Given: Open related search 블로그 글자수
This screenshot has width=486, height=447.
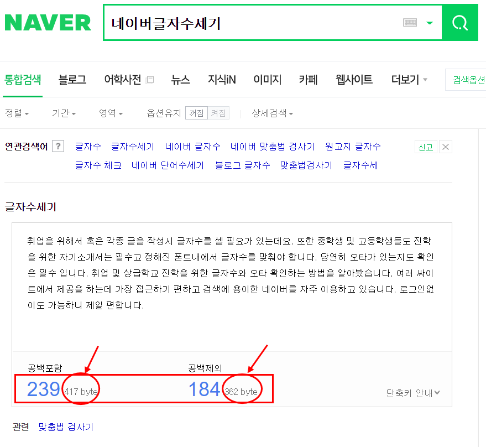Looking at the screenshot, I should (242, 165).
